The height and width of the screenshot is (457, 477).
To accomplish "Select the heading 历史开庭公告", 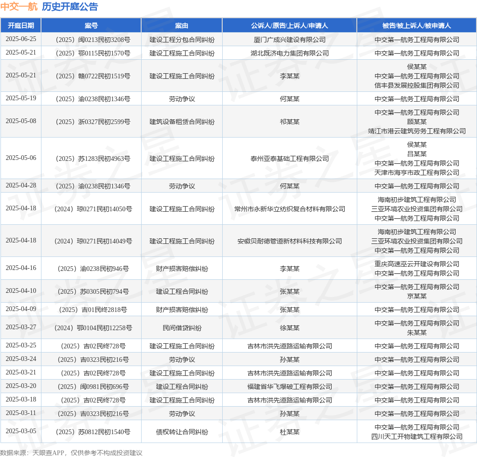I will tap(70, 7).
